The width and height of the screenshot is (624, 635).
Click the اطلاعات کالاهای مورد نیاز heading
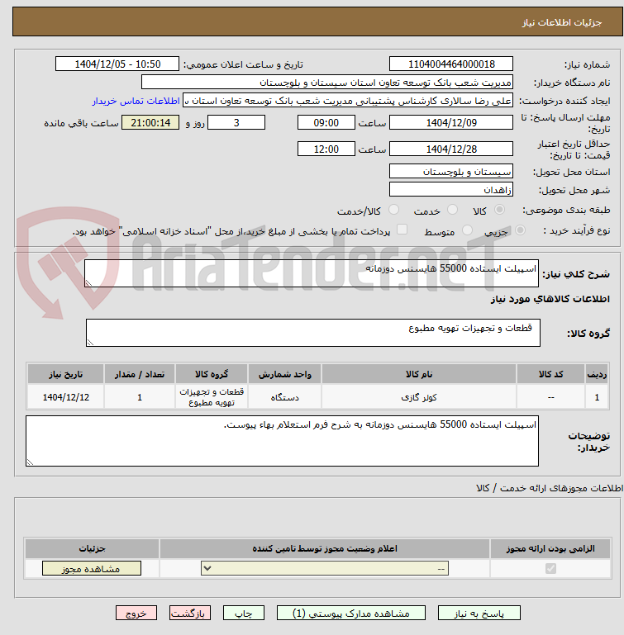(550, 299)
